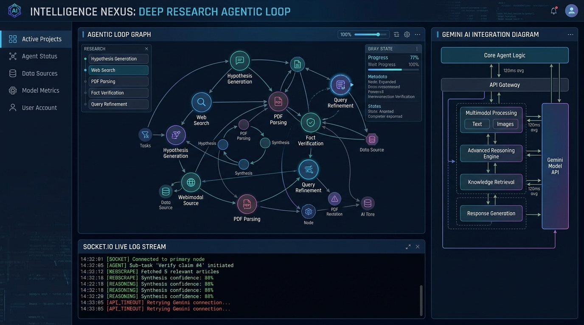Click the 100% zoom value
The height and width of the screenshot is (325, 584).
[x=346, y=35]
